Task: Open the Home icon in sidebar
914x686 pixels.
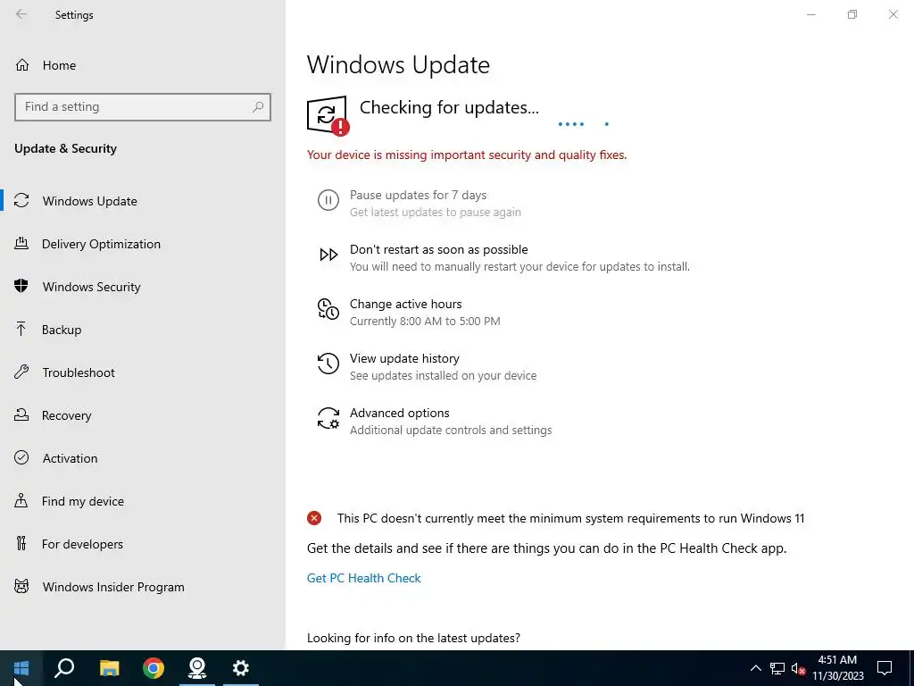Action: click(22, 64)
